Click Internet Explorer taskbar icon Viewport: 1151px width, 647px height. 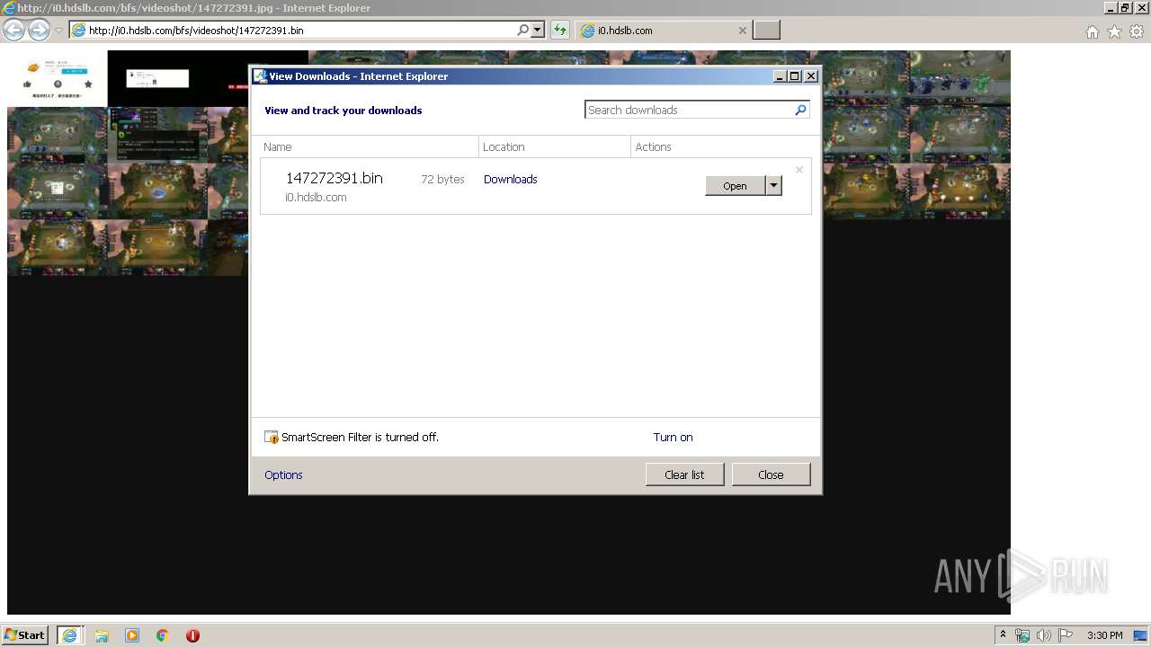click(x=69, y=635)
